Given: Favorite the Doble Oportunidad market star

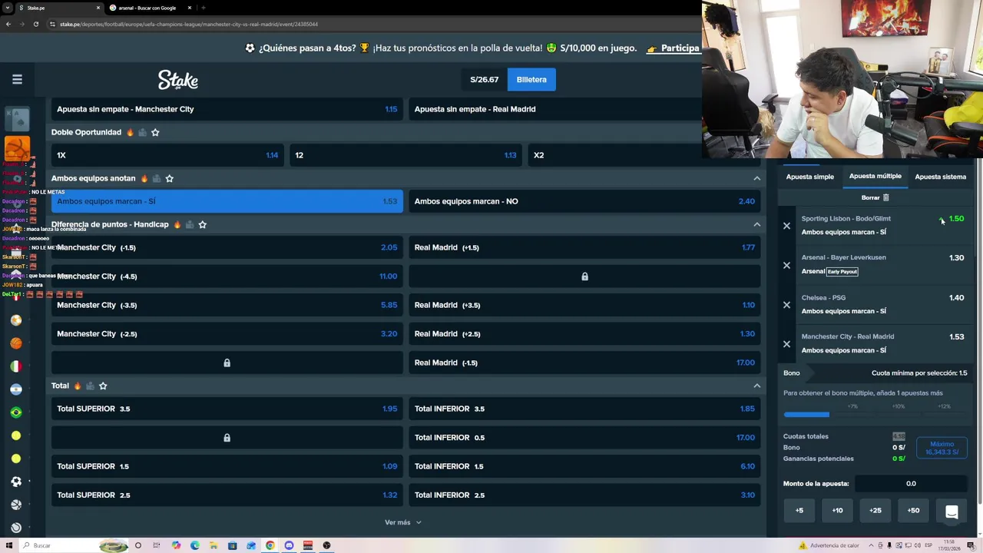Looking at the screenshot, I should [155, 132].
